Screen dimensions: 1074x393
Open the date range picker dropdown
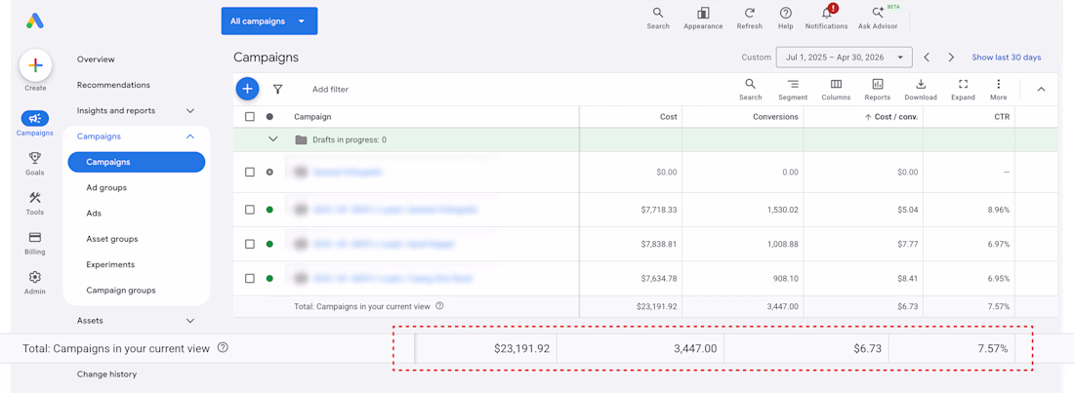844,58
